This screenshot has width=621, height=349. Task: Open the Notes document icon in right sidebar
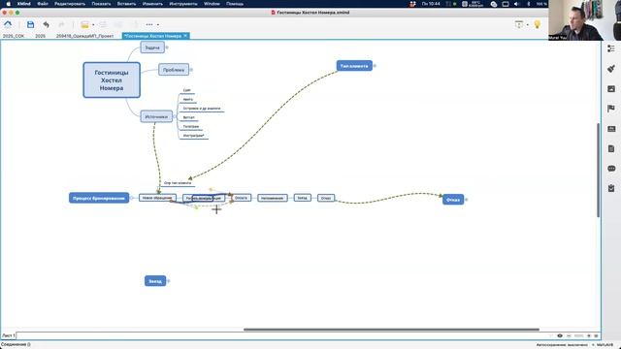point(611,148)
